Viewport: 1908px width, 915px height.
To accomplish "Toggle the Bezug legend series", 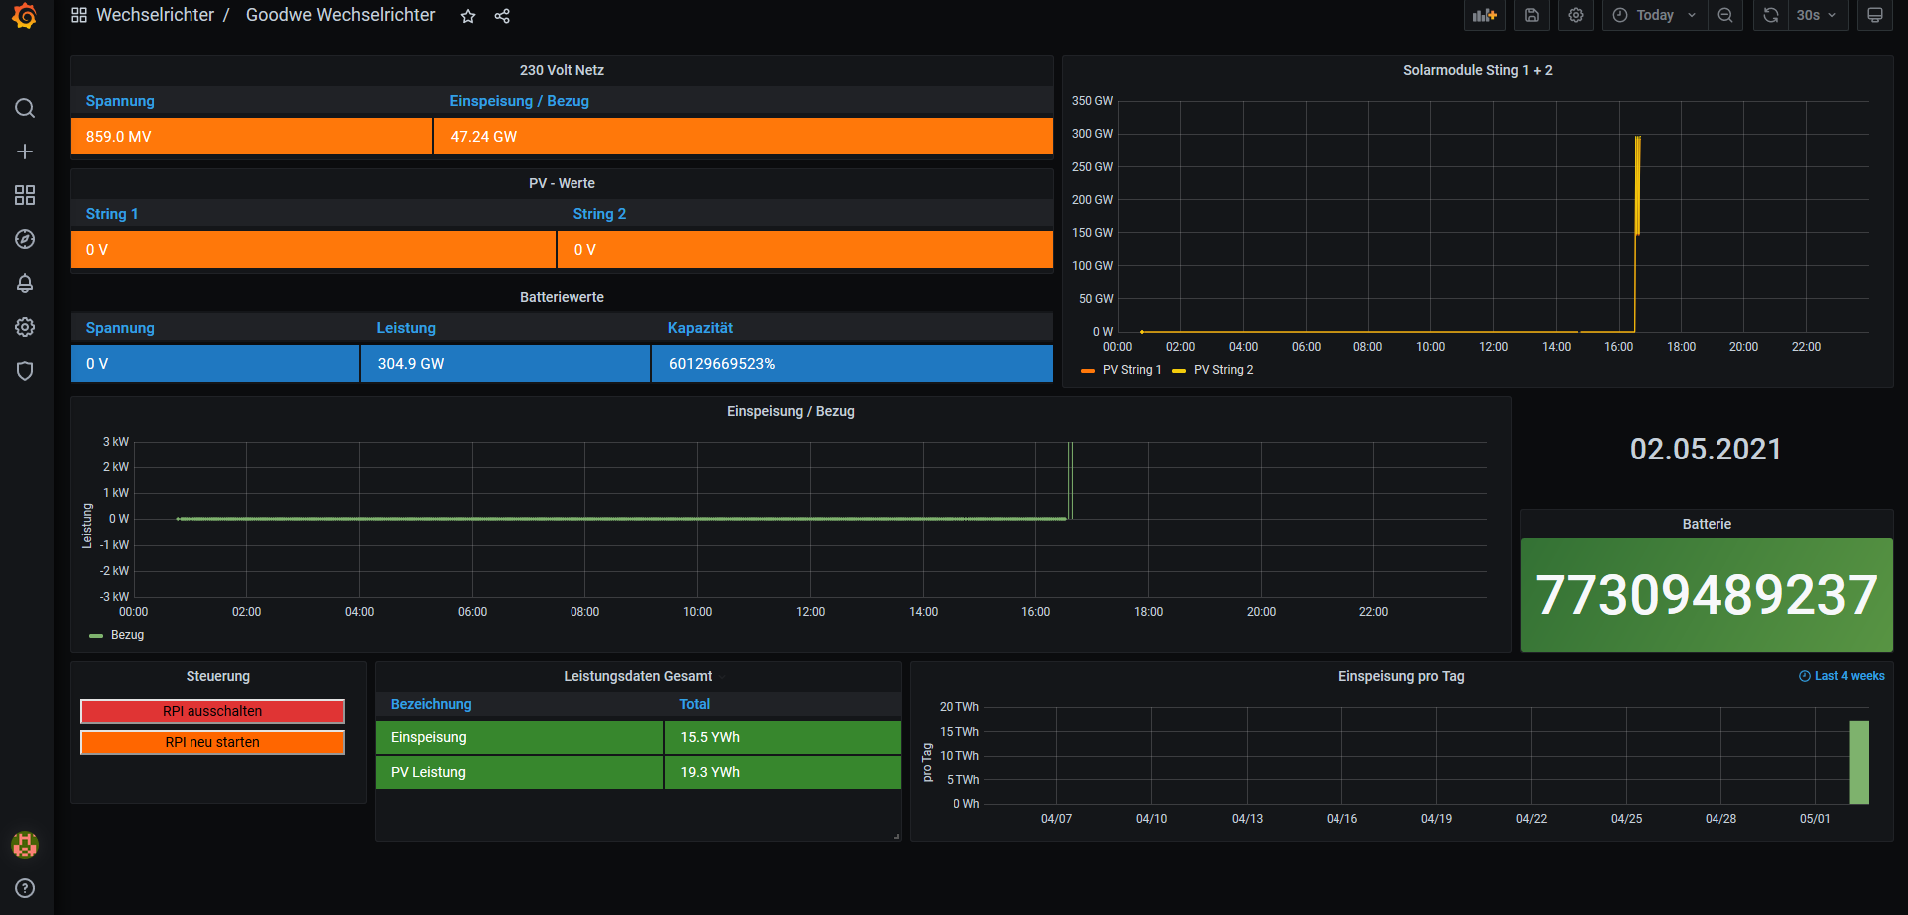I will (127, 635).
